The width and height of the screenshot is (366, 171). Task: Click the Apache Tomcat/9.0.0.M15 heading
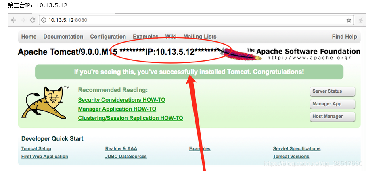(x=67, y=52)
